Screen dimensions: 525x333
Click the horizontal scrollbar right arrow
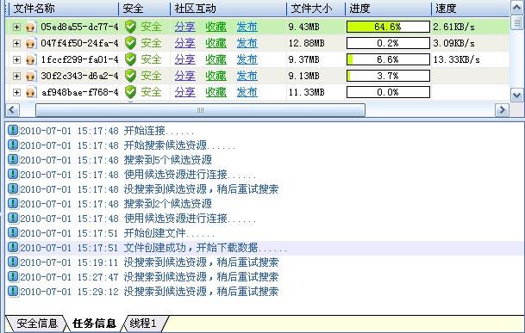click(x=502, y=110)
